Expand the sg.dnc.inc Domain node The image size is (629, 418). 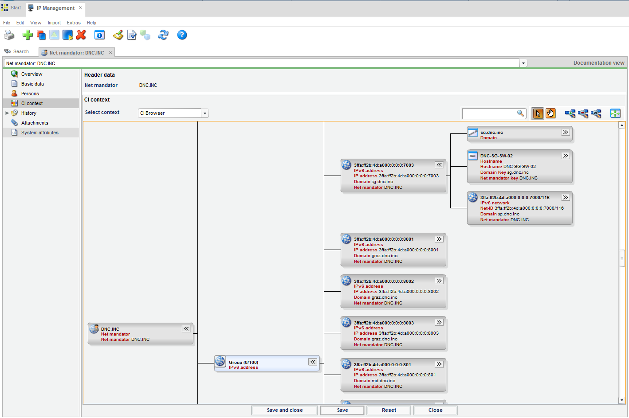click(x=566, y=132)
